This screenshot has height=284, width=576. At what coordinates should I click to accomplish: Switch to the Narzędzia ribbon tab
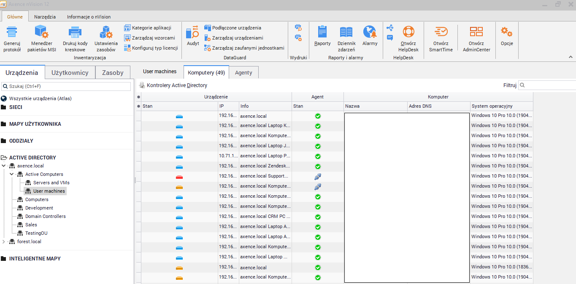pos(45,17)
